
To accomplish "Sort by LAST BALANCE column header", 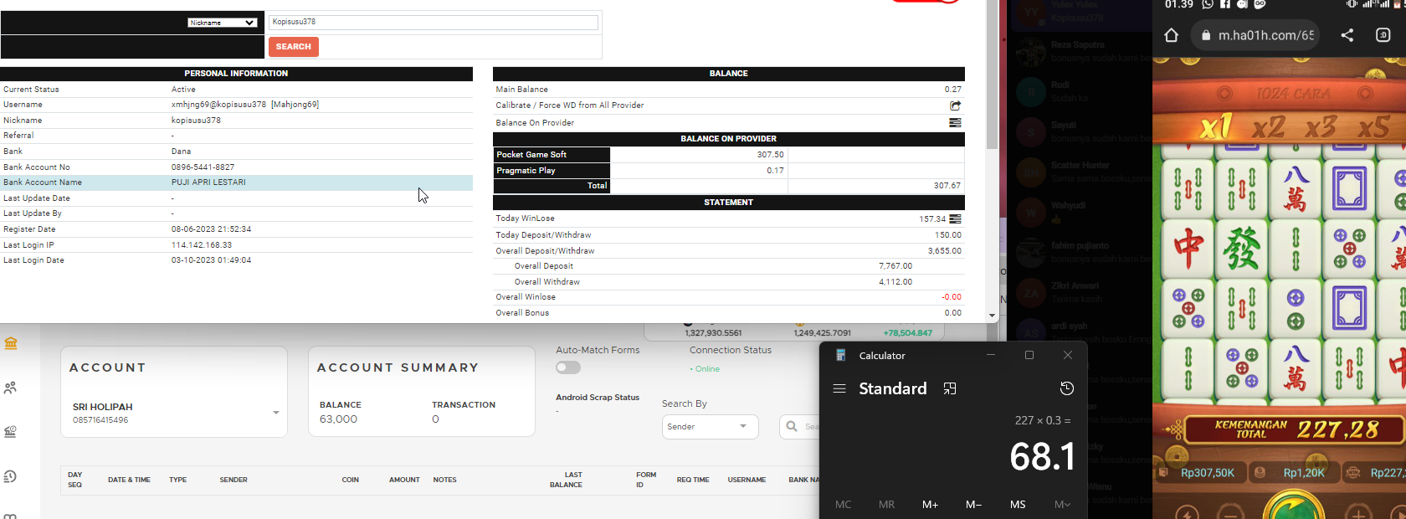I will click(567, 480).
